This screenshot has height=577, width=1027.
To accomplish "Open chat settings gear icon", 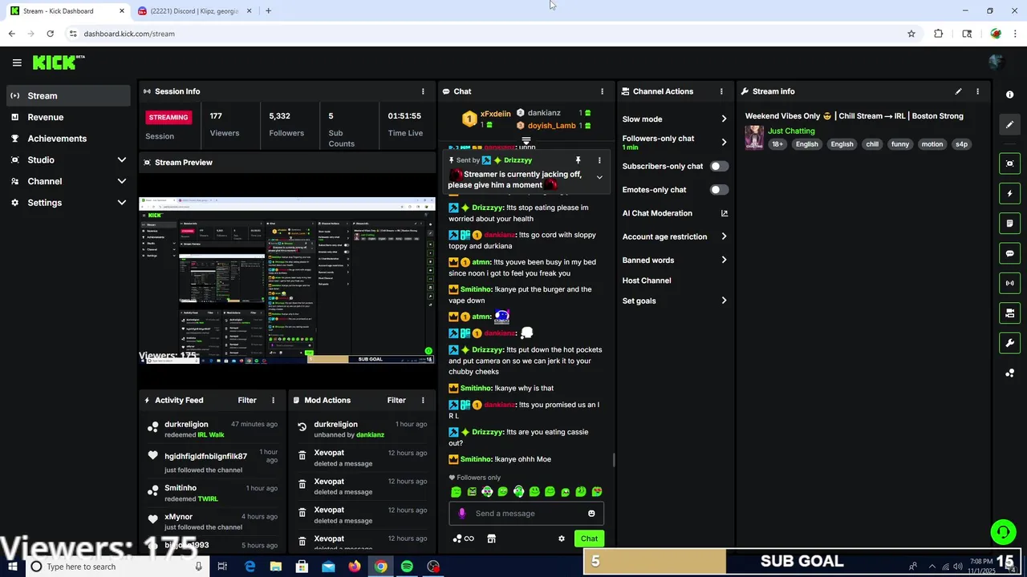I will tap(562, 539).
